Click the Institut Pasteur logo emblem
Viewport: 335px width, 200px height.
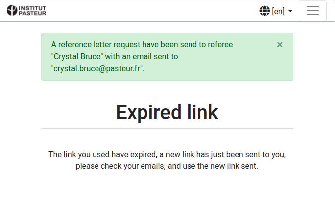pos(12,11)
